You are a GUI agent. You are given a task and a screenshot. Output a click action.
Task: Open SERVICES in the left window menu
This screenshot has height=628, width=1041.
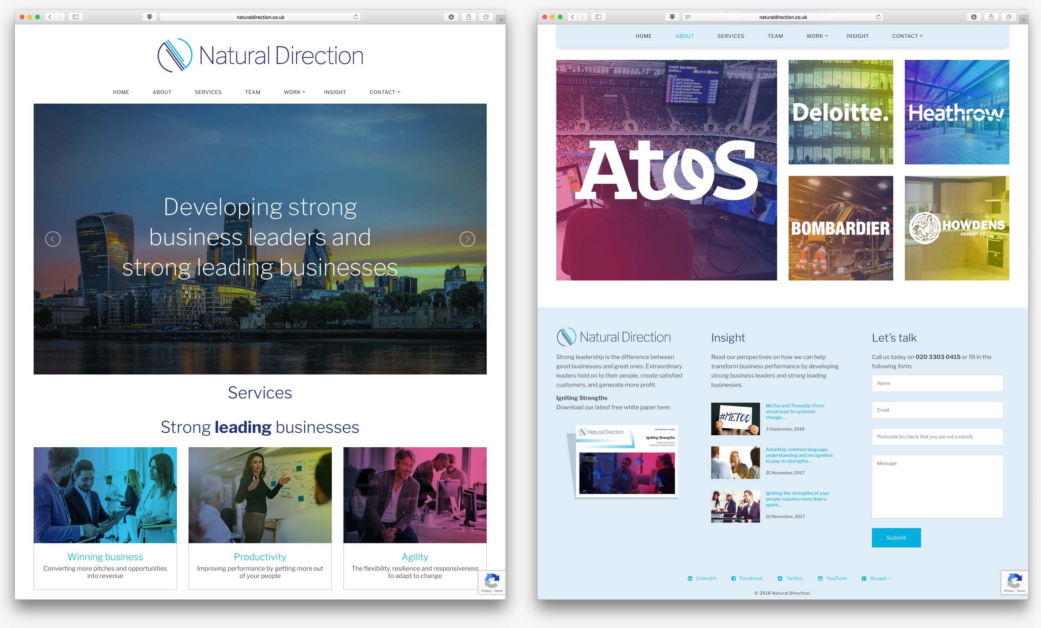(208, 92)
